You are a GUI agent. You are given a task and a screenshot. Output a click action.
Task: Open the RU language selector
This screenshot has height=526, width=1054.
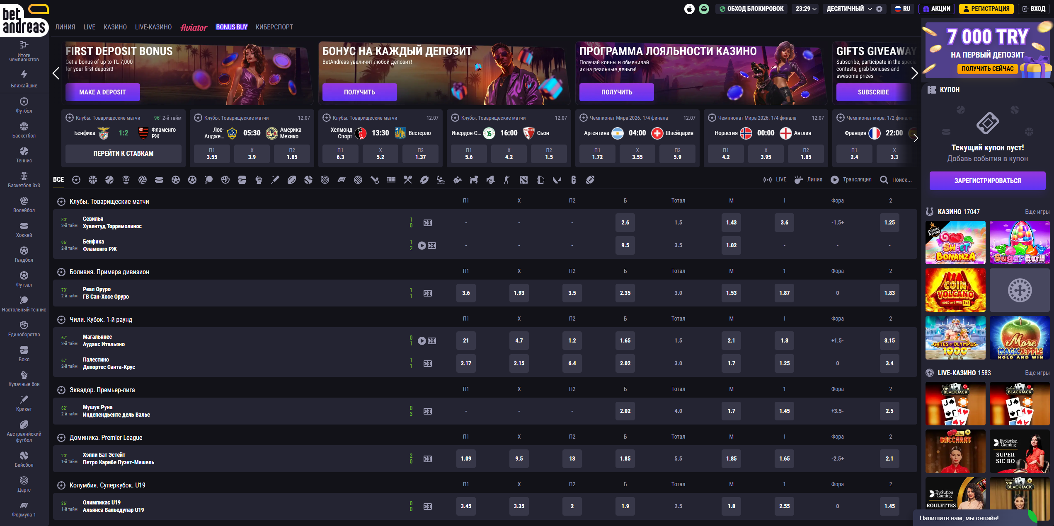click(902, 9)
